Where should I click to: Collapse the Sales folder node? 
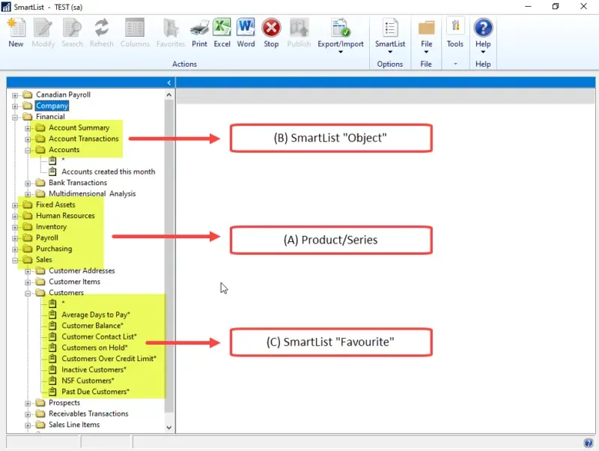pos(15,260)
